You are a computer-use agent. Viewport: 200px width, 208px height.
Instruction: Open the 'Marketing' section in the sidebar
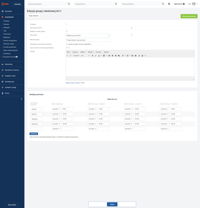9,64
